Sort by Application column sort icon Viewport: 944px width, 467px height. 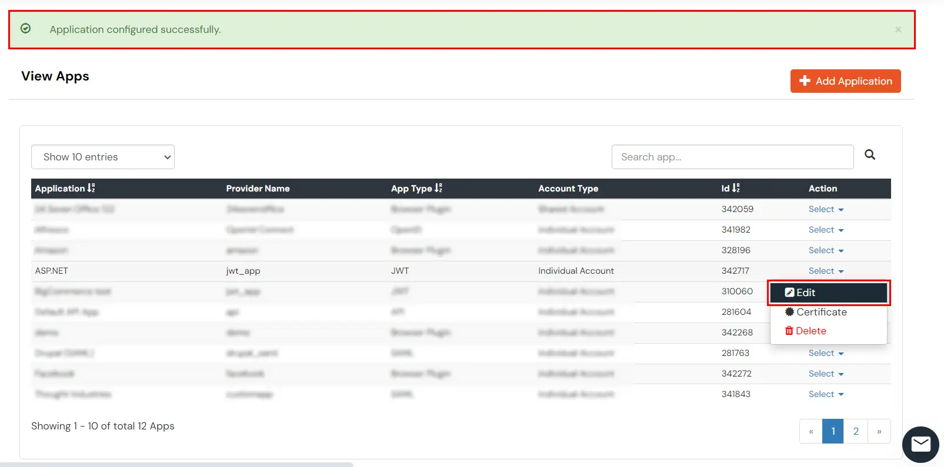point(91,188)
